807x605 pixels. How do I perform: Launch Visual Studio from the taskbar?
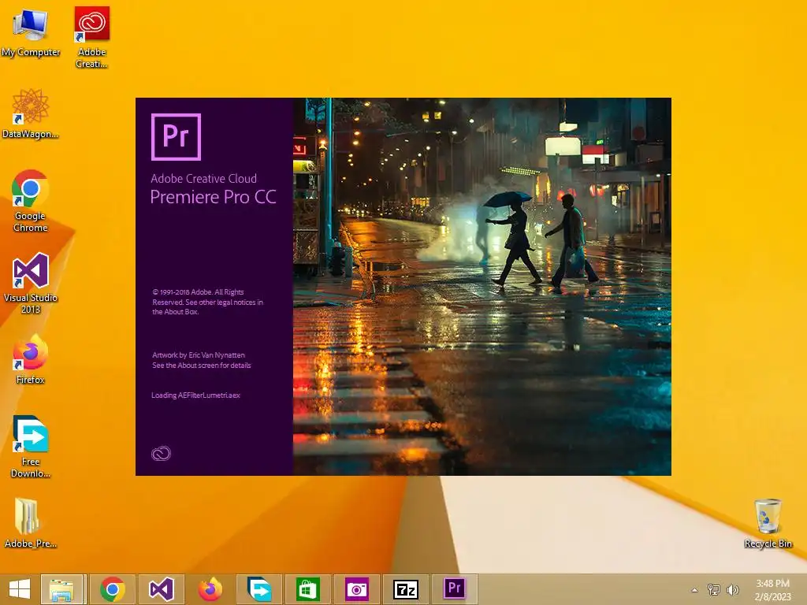[x=161, y=589]
